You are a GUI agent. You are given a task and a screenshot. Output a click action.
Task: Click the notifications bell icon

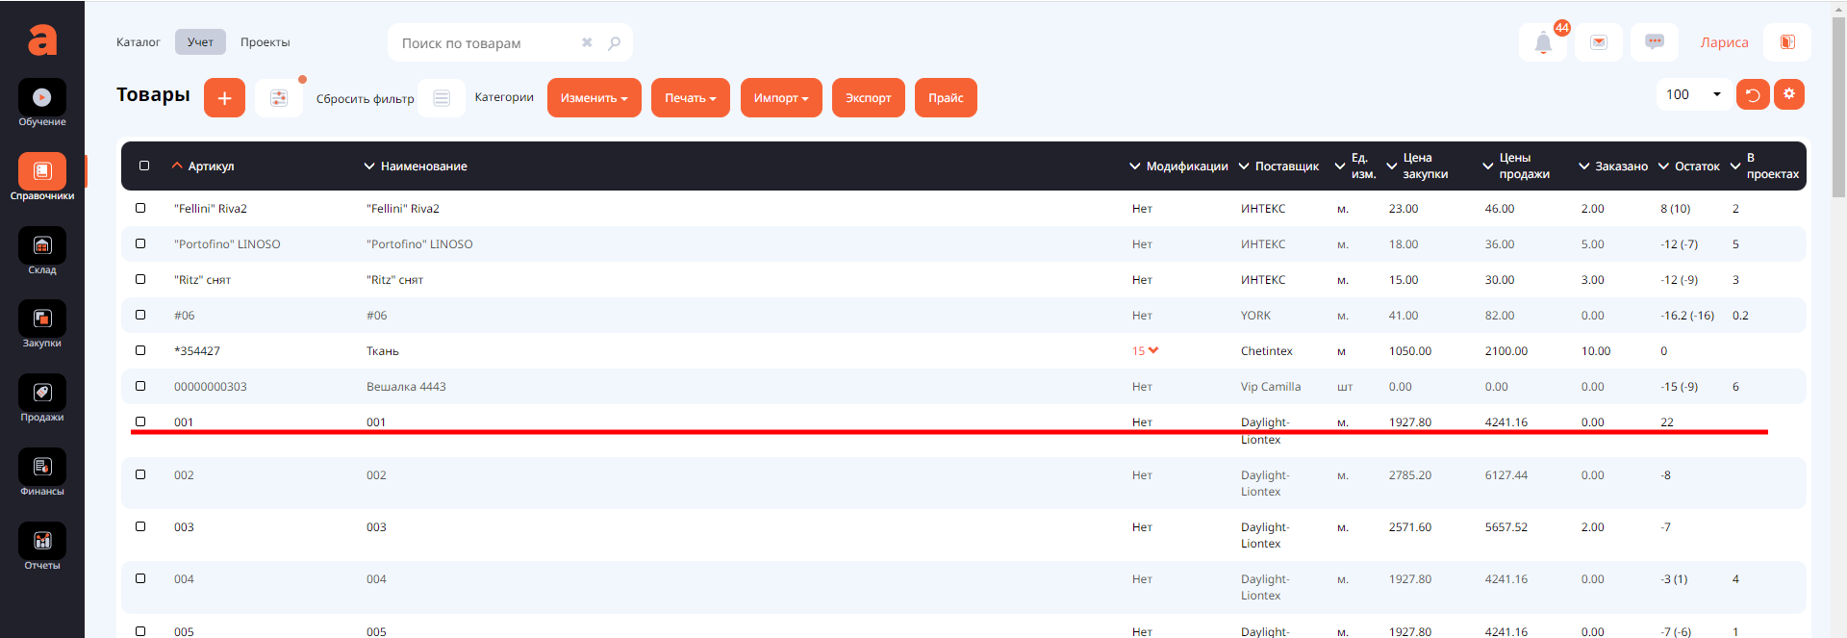coord(1543,42)
